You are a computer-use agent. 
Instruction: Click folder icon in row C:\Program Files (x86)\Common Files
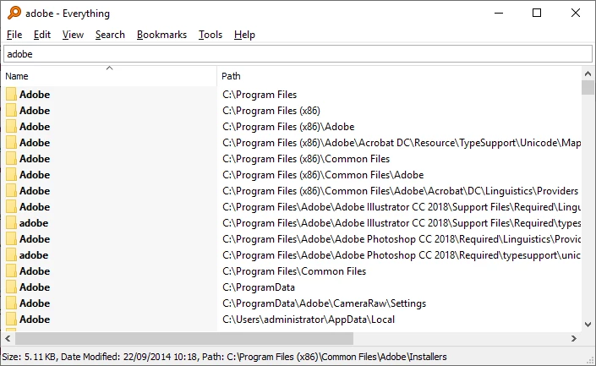pyautogui.click(x=11, y=158)
